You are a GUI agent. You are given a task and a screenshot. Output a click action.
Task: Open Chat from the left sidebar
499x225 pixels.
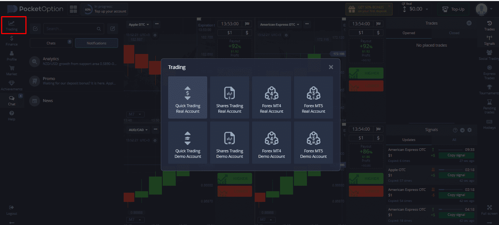12,100
